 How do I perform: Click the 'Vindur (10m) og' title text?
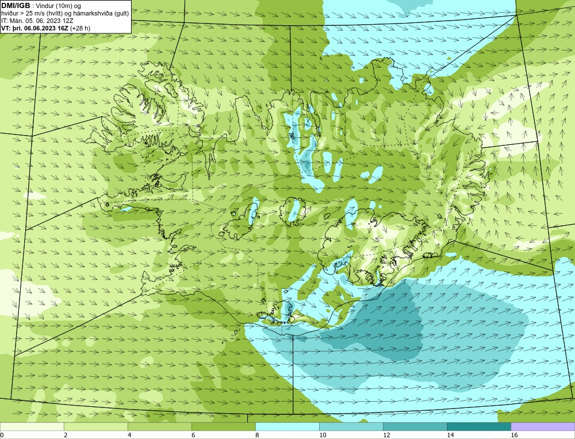pos(59,6)
